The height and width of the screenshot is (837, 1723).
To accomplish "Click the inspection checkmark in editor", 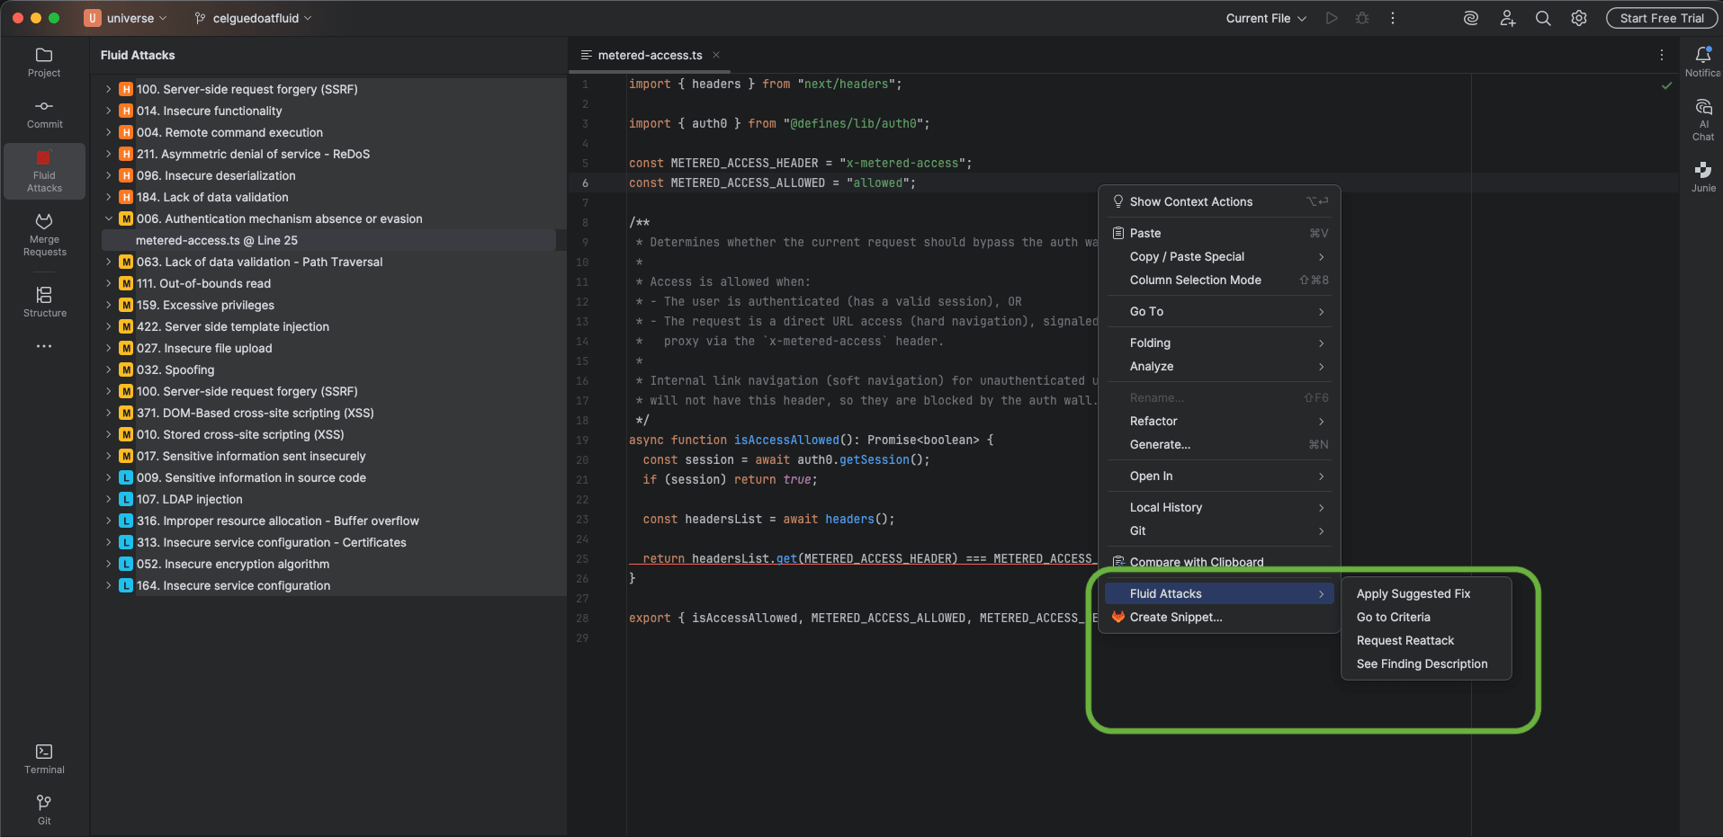I will coord(1666,85).
